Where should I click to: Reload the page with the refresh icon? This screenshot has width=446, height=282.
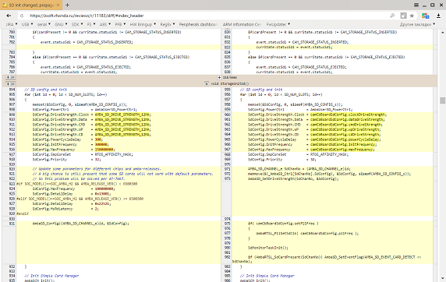22,16
